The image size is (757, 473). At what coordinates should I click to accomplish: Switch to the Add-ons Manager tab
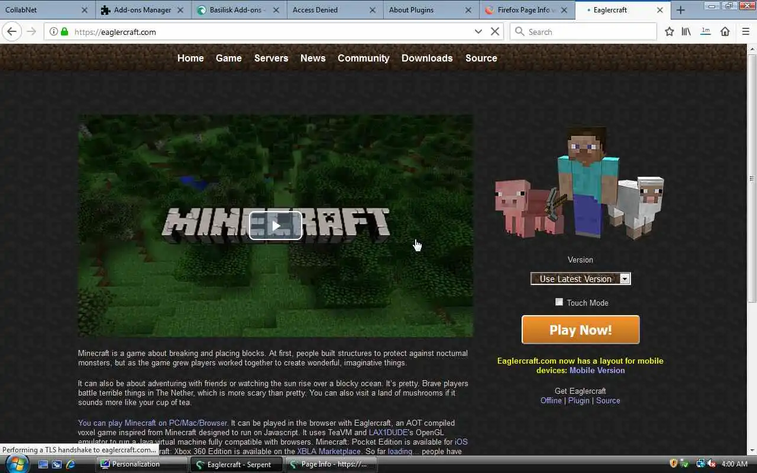143,10
